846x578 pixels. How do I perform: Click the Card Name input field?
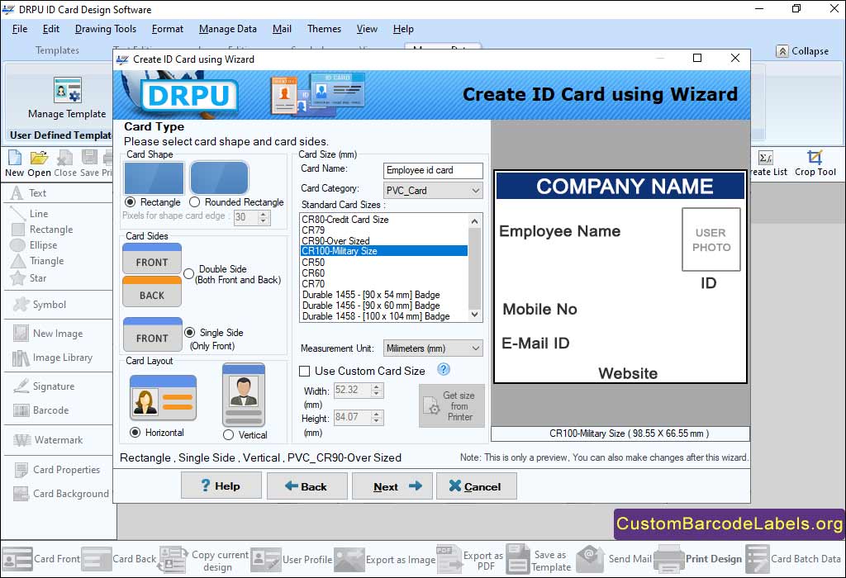(433, 170)
